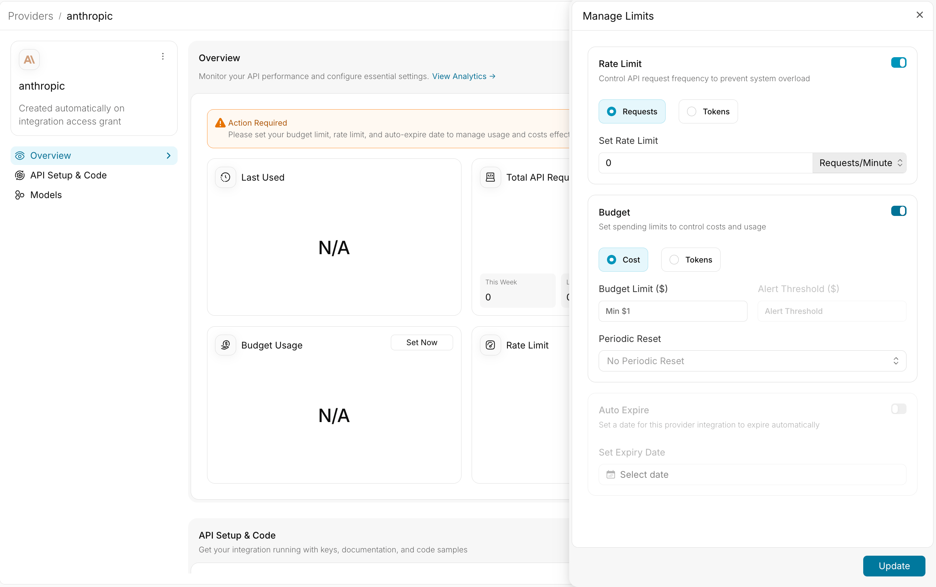This screenshot has width=936, height=587.
Task: Click the Providers breadcrumb link
Action: pos(31,16)
